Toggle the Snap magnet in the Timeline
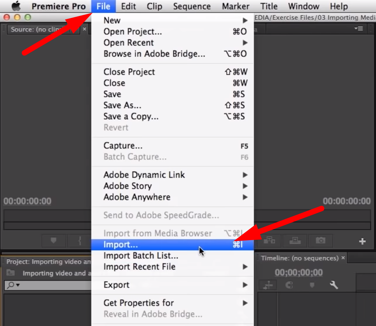Image resolution: width=376 pixels, height=326 pixels. coord(289,285)
